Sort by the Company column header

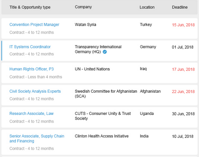tap(83, 7)
